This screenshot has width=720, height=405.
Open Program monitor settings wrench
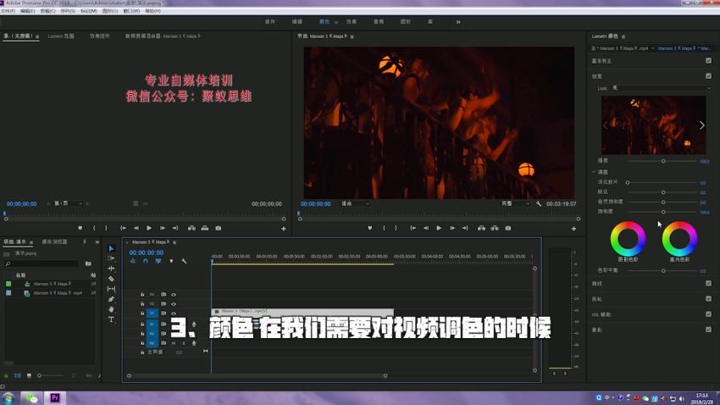(x=538, y=203)
